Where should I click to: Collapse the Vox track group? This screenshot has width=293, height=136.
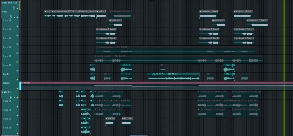pos(15,17)
